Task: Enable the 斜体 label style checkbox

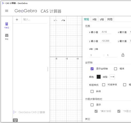Action: pos(92,92)
